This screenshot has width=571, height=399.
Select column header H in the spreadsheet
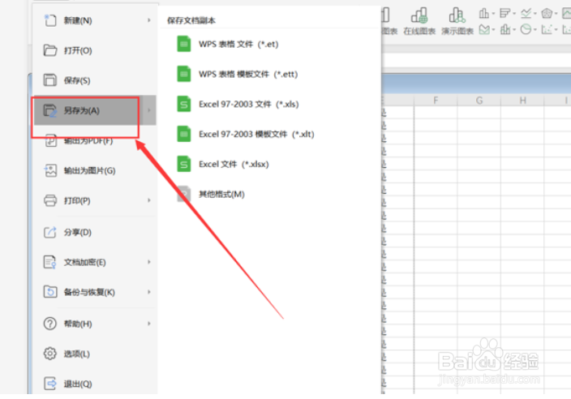click(522, 101)
